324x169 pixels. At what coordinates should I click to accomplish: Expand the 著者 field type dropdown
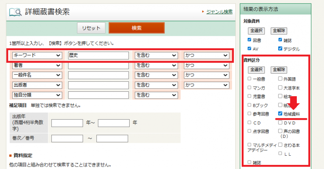pyautogui.click(x=37, y=65)
